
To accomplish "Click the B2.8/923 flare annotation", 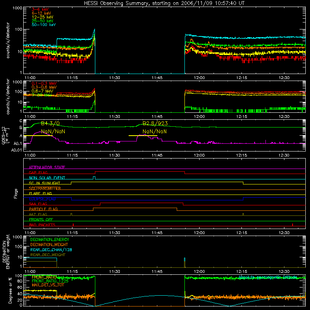I will [155, 123].
